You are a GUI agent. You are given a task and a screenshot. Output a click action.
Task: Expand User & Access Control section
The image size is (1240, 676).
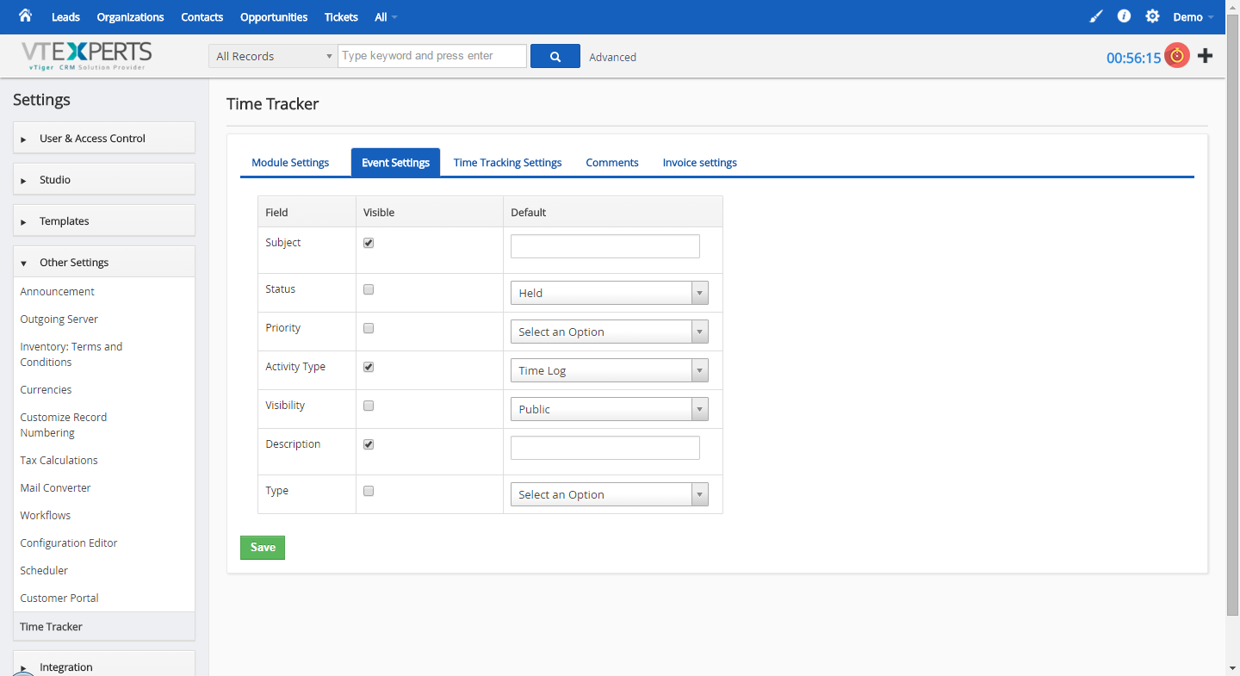[x=104, y=138]
